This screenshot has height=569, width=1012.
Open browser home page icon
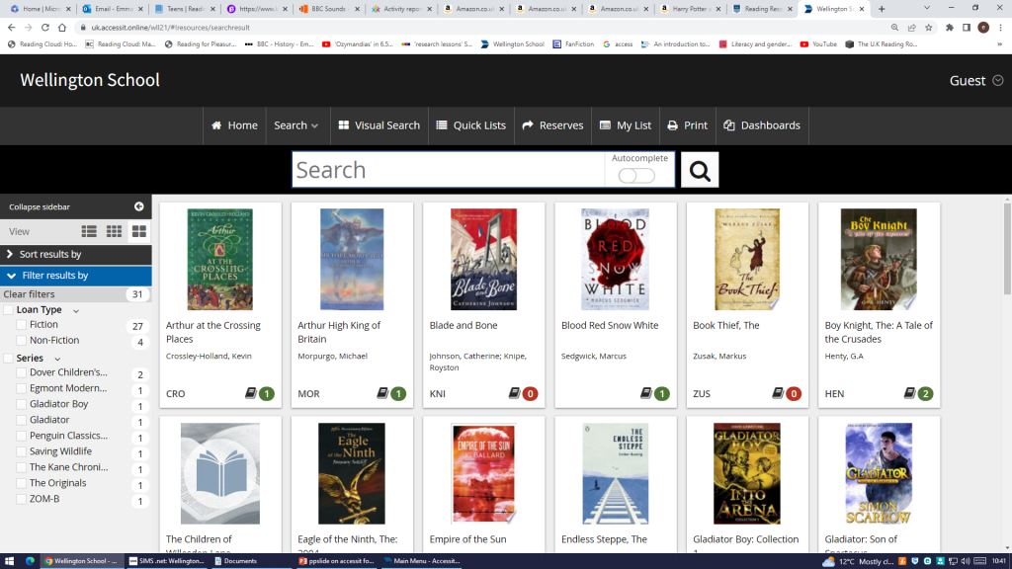[x=62, y=28]
